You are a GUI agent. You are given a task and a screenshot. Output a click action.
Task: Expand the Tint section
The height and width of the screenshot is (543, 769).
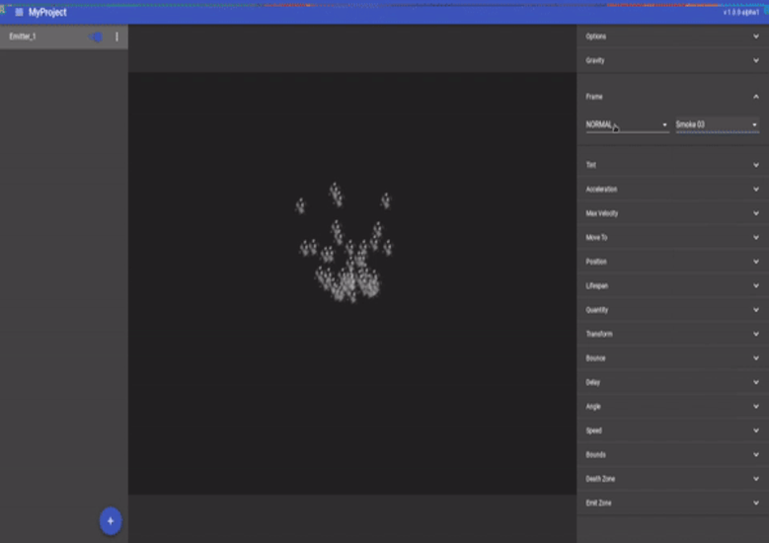[x=672, y=165]
